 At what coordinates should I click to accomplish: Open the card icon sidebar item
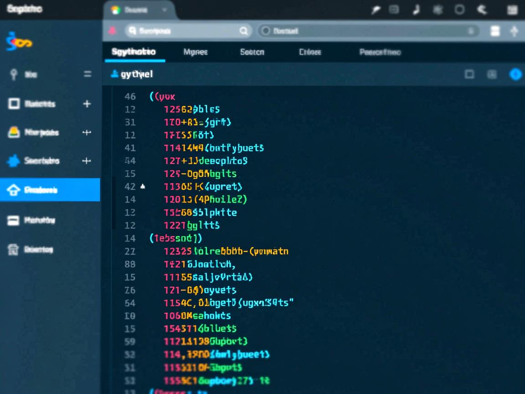click(x=14, y=220)
